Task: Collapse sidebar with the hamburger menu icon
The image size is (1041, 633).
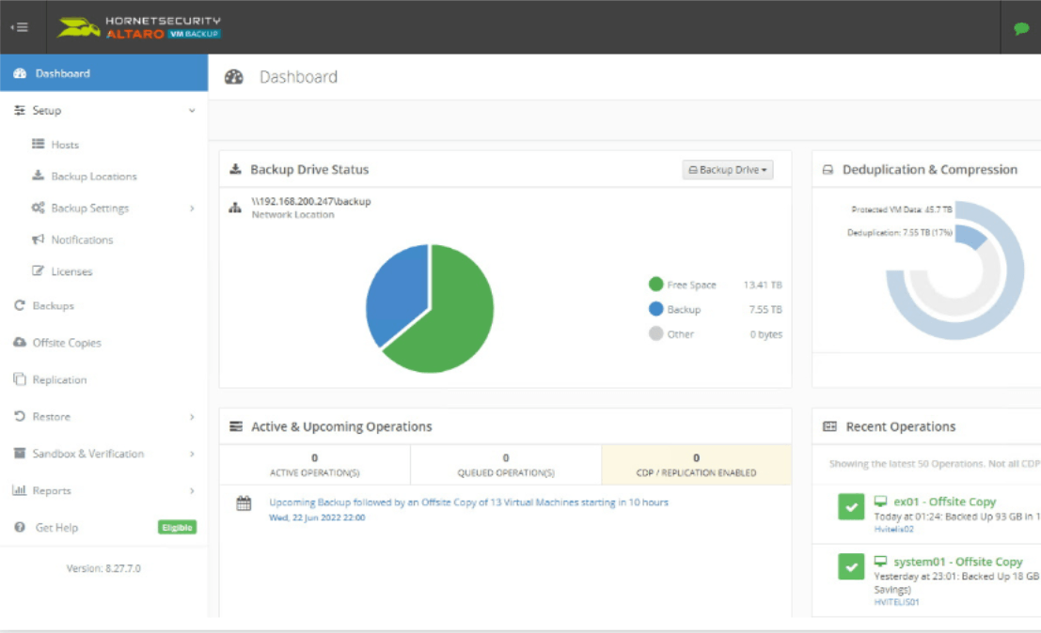Action: point(19,27)
